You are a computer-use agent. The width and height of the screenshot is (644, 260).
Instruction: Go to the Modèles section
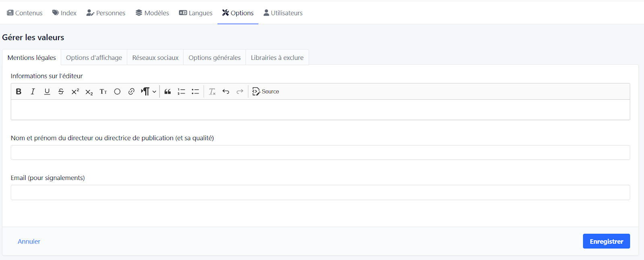tap(152, 13)
